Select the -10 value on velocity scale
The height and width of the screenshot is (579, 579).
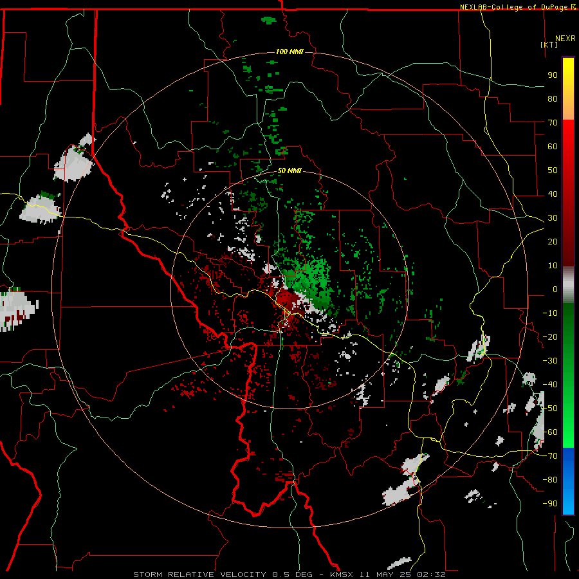[550, 313]
